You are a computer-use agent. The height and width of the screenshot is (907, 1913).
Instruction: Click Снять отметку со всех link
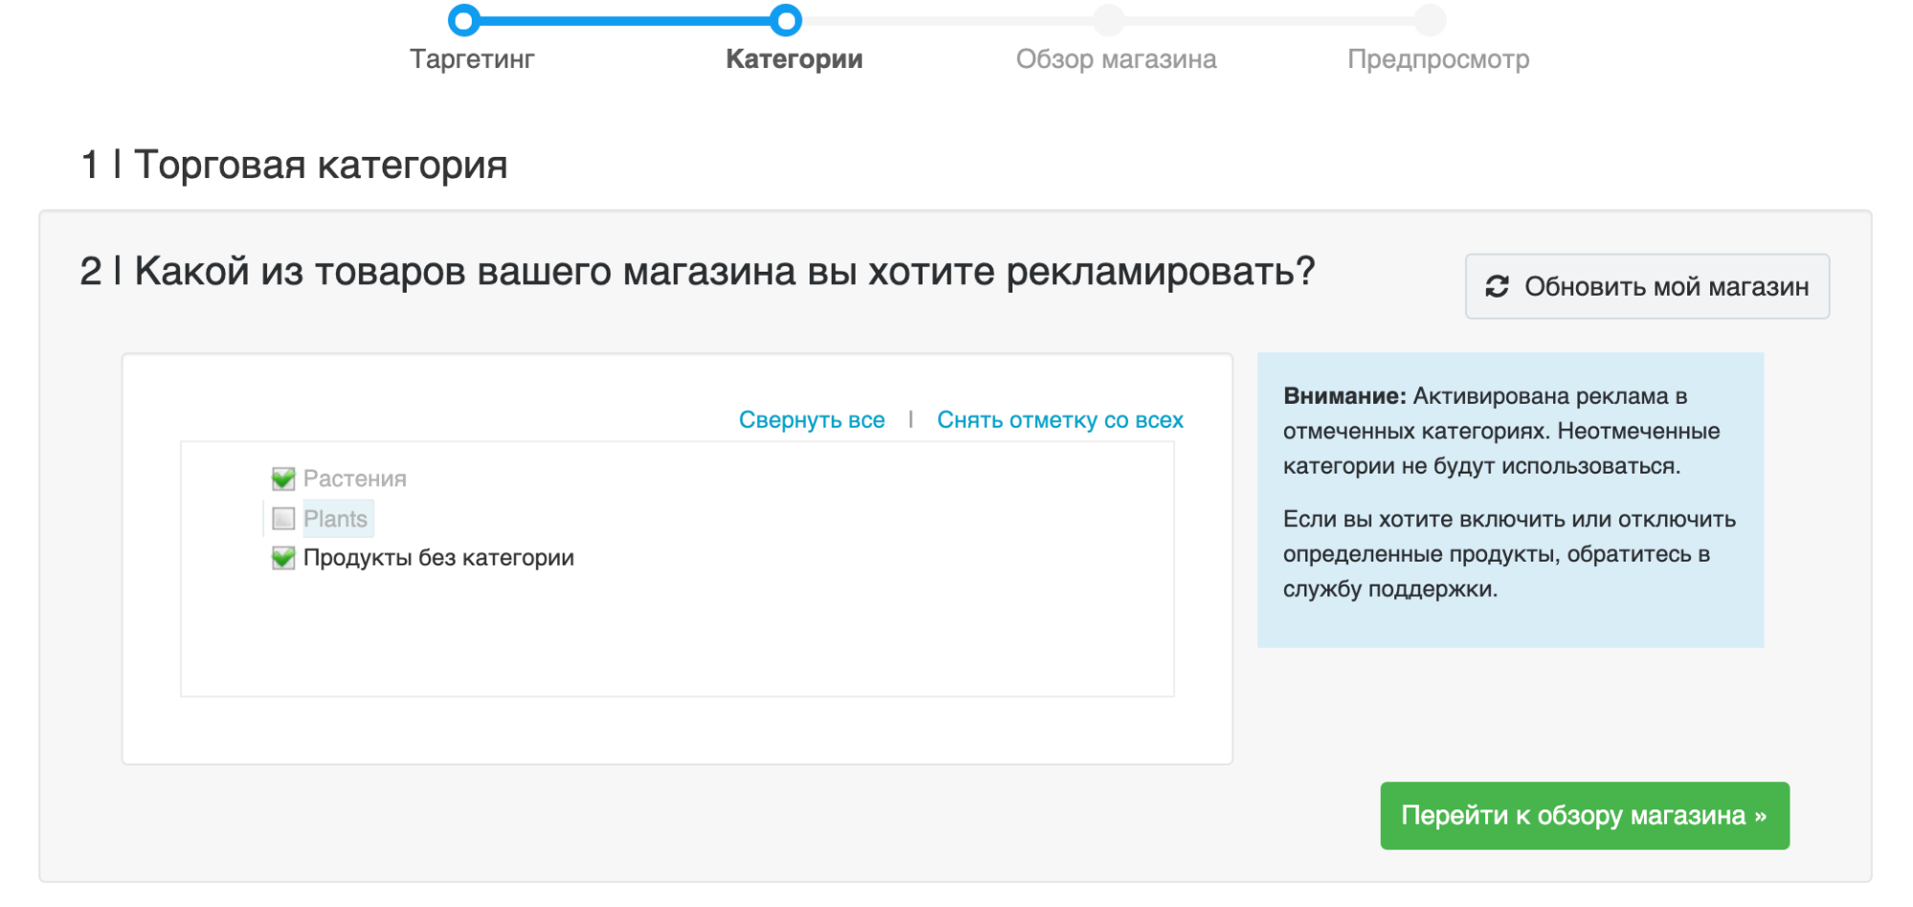point(1060,420)
